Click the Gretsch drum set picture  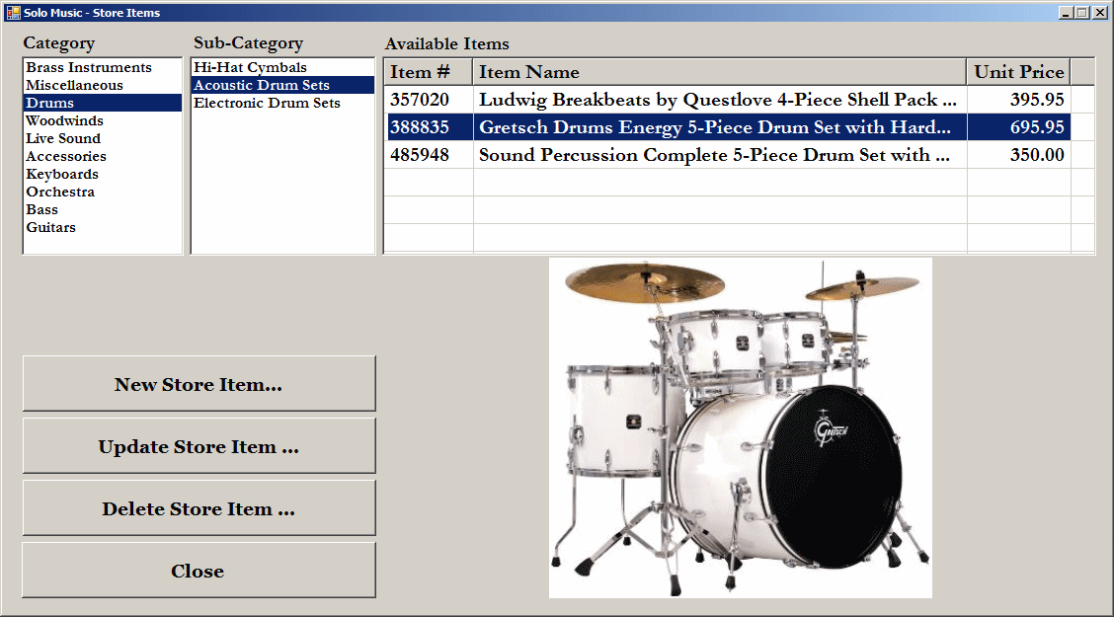741,428
